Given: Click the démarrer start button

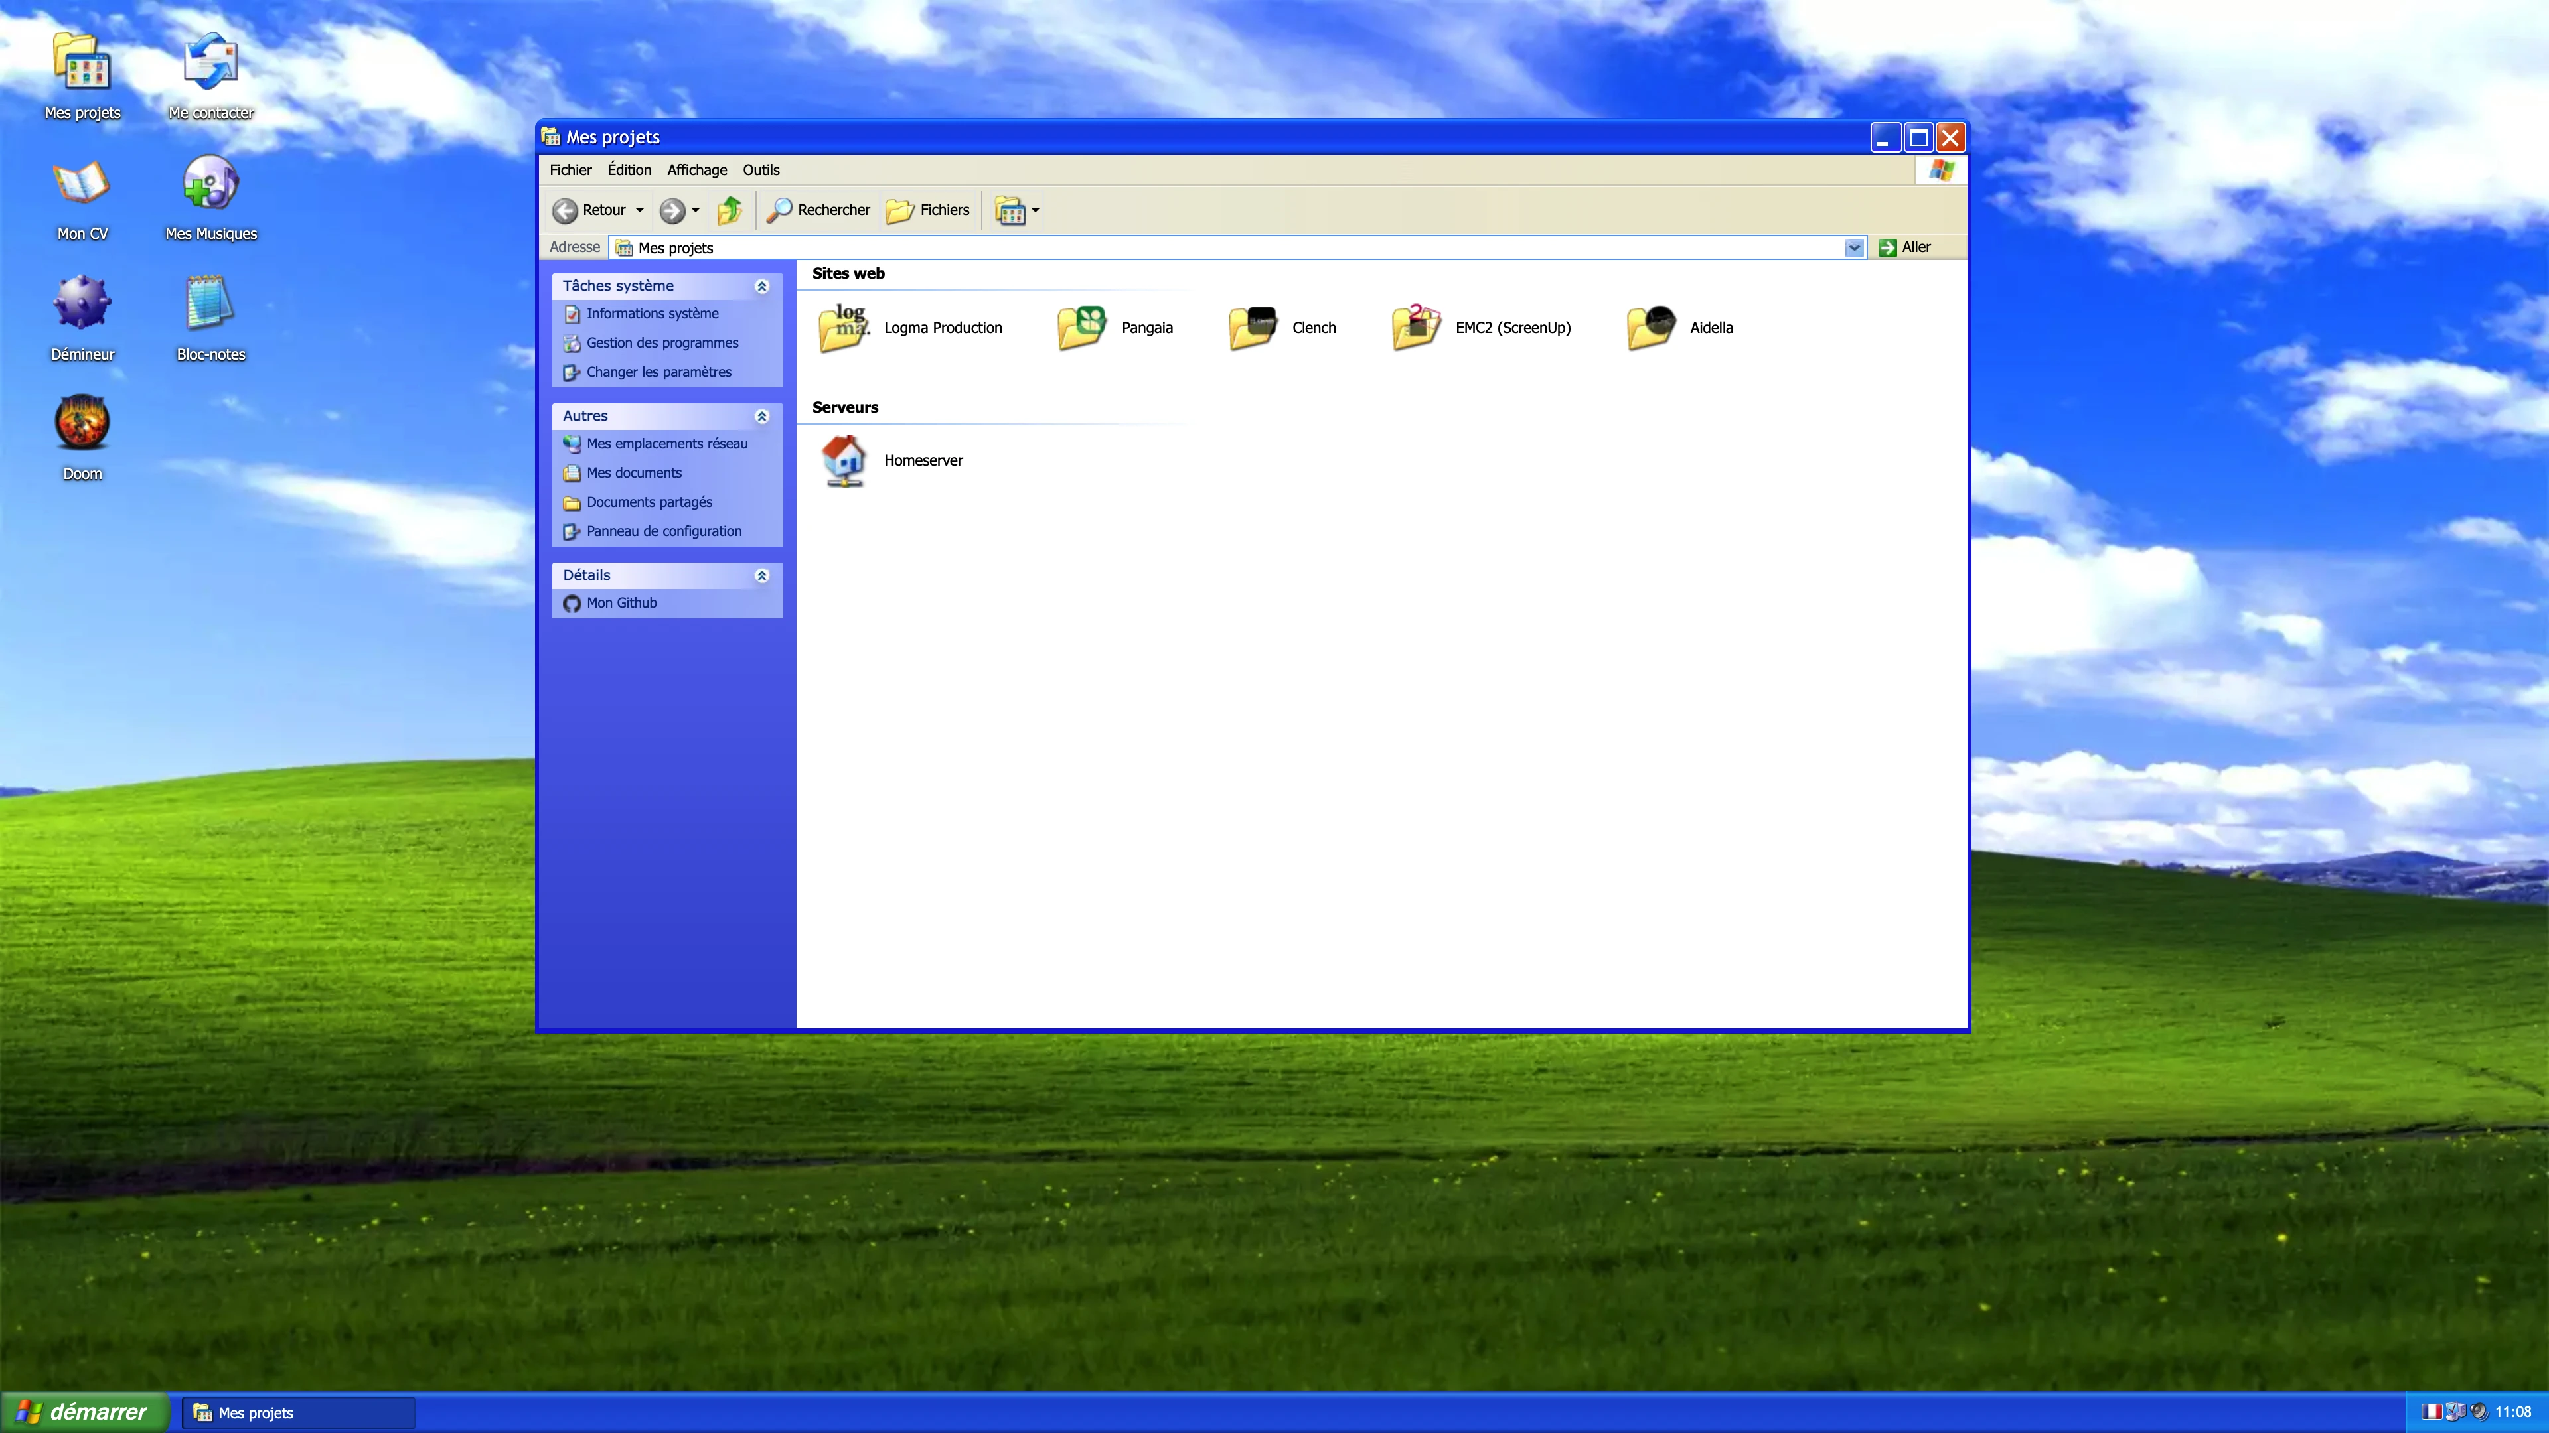Looking at the screenshot, I should click(x=84, y=1412).
